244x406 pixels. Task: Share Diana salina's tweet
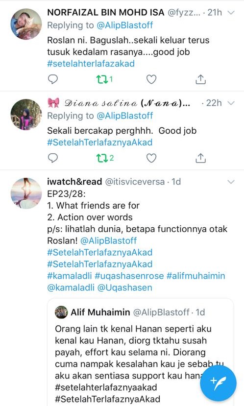point(200,158)
